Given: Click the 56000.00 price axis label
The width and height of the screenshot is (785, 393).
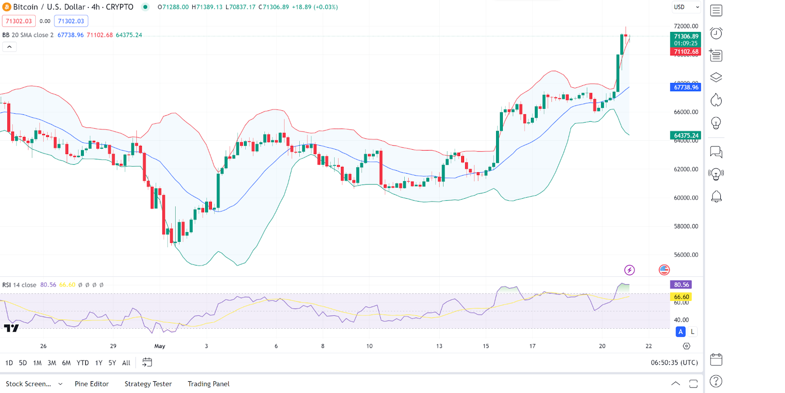Looking at the screenshot, I should pyautogui.click(x=686, y=255).
